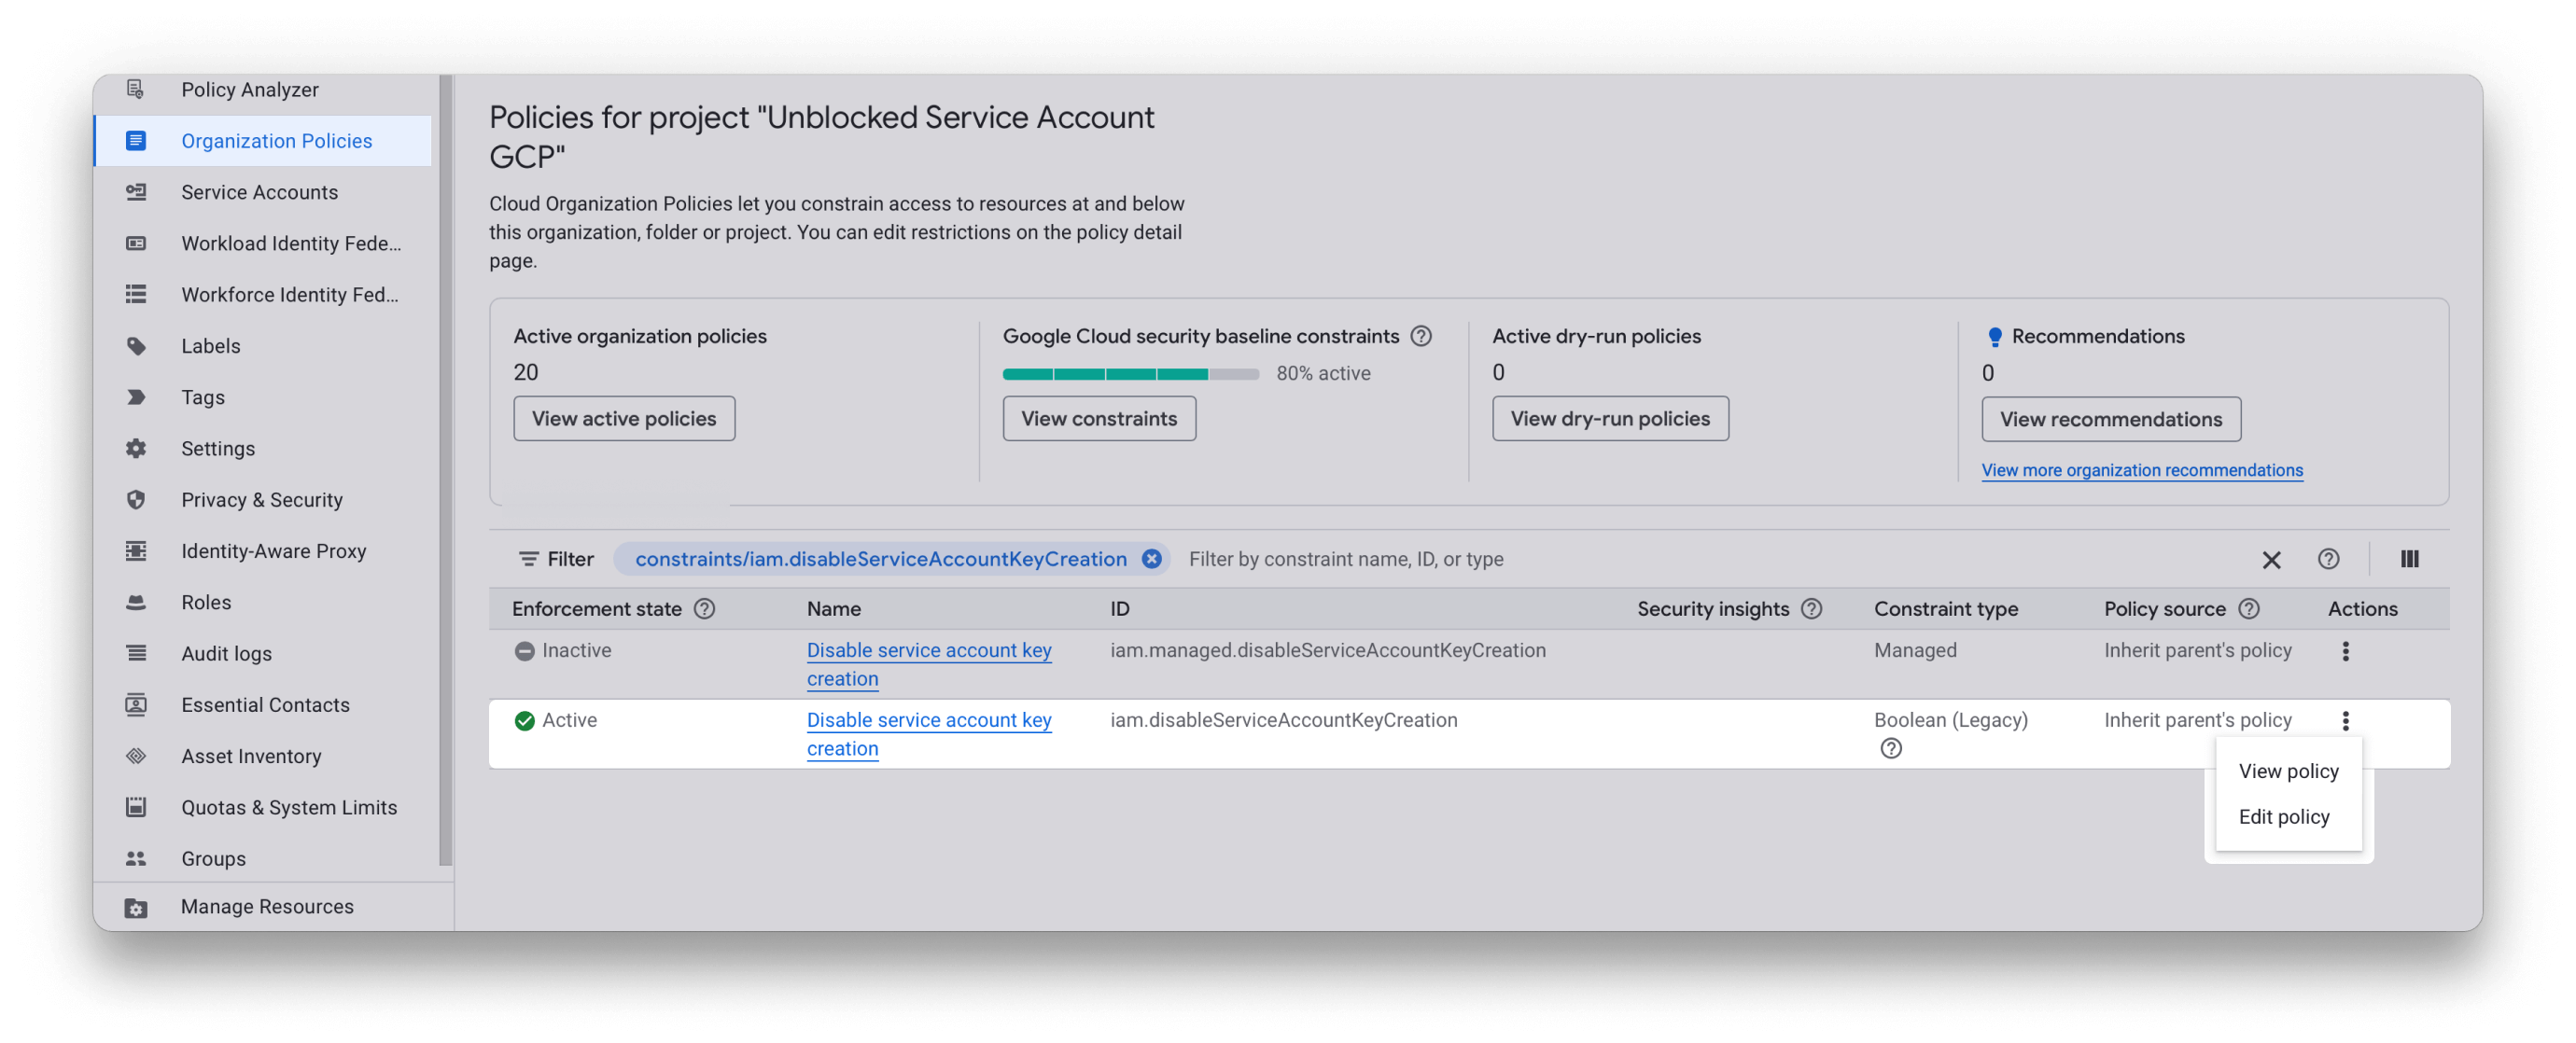Click the View active policies button
The image size is (2576, 1043).
tap(624, 419)
